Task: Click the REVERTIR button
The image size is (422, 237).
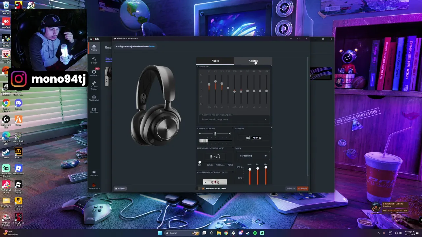Action: pyautogui.click(x=291, y=188)
